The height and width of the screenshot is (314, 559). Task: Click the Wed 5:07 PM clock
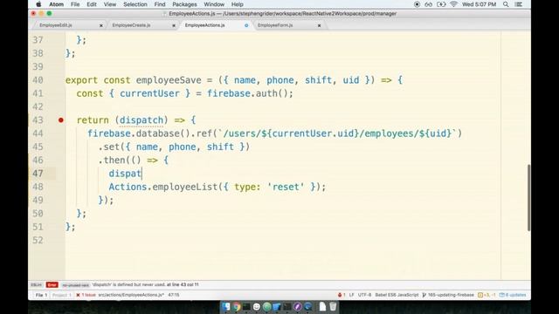point(479,4)
